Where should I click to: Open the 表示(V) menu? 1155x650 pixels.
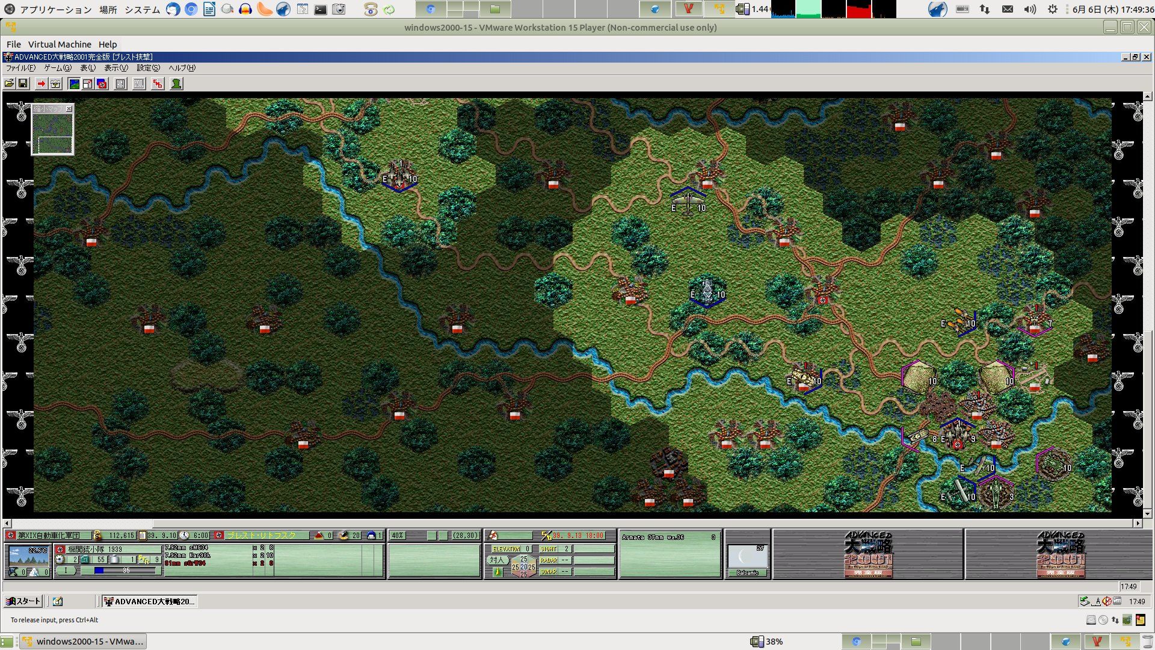[116, 68]
